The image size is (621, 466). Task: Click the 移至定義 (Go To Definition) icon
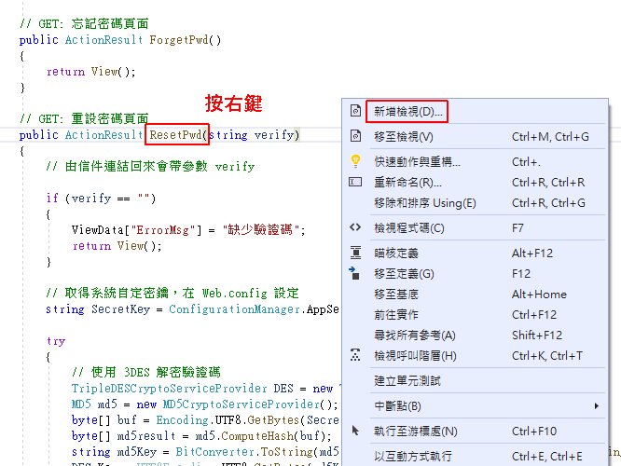tap(355, 273)
